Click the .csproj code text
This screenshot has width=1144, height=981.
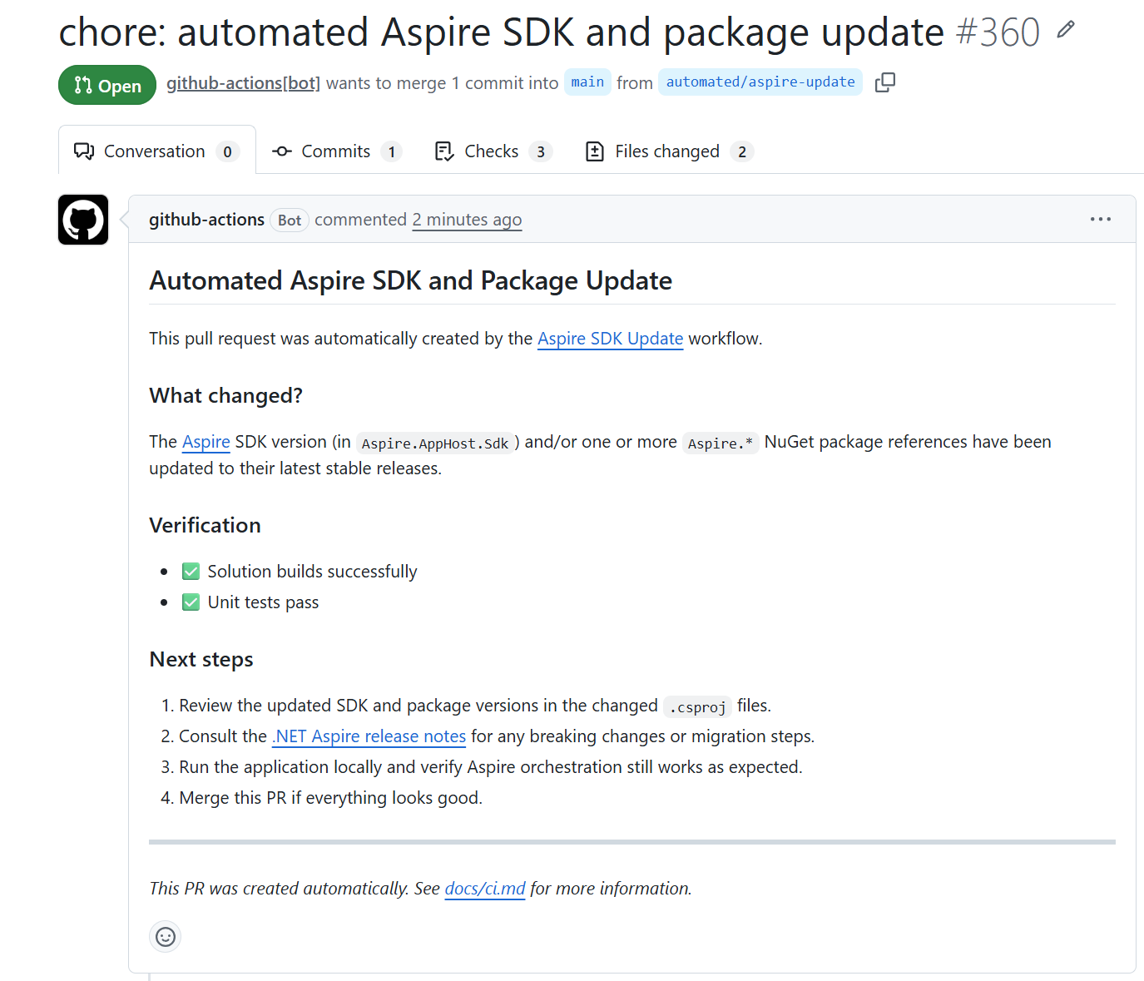click(x=697, y=707)
